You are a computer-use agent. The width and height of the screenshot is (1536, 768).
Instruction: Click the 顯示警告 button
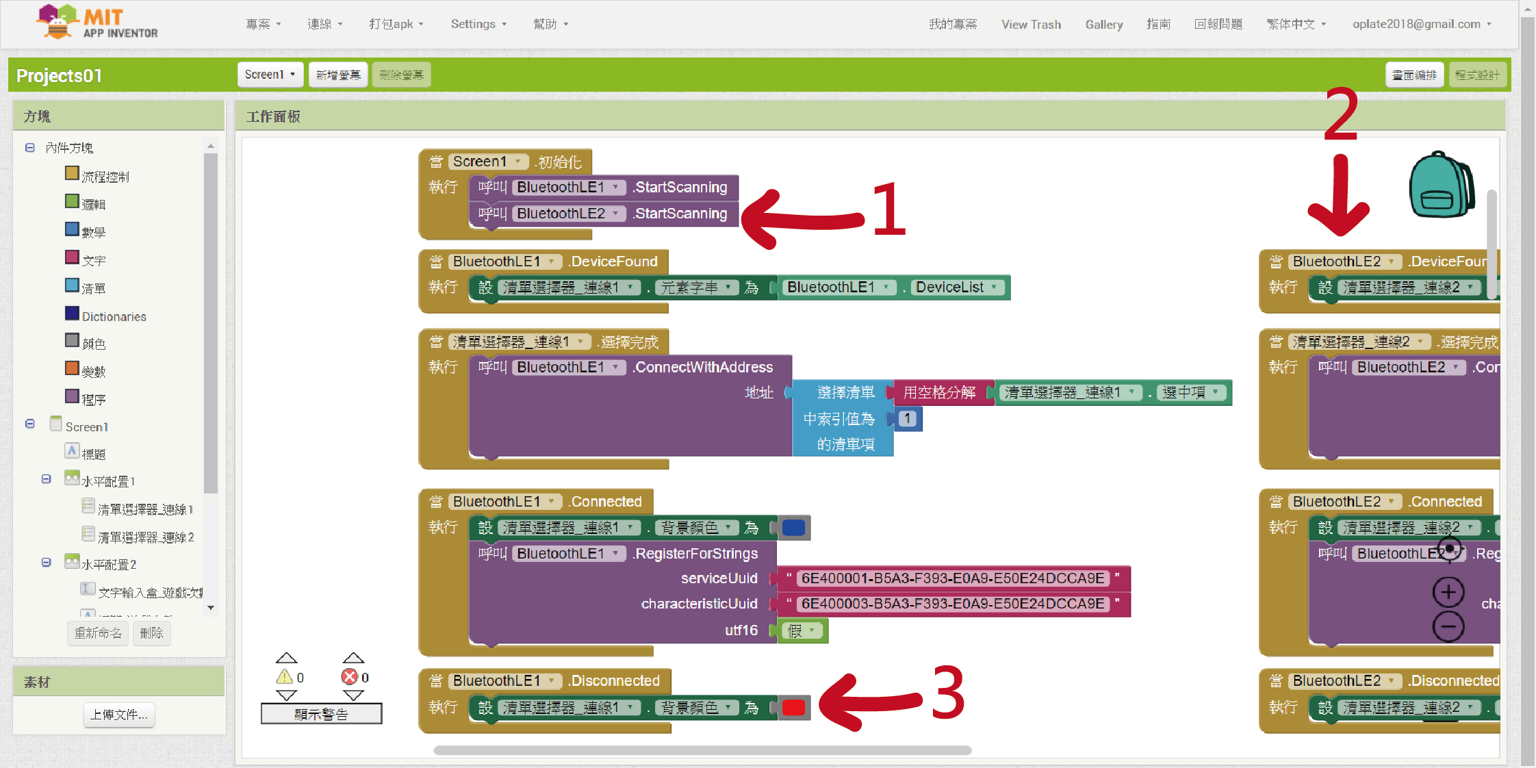click(321, 714)
